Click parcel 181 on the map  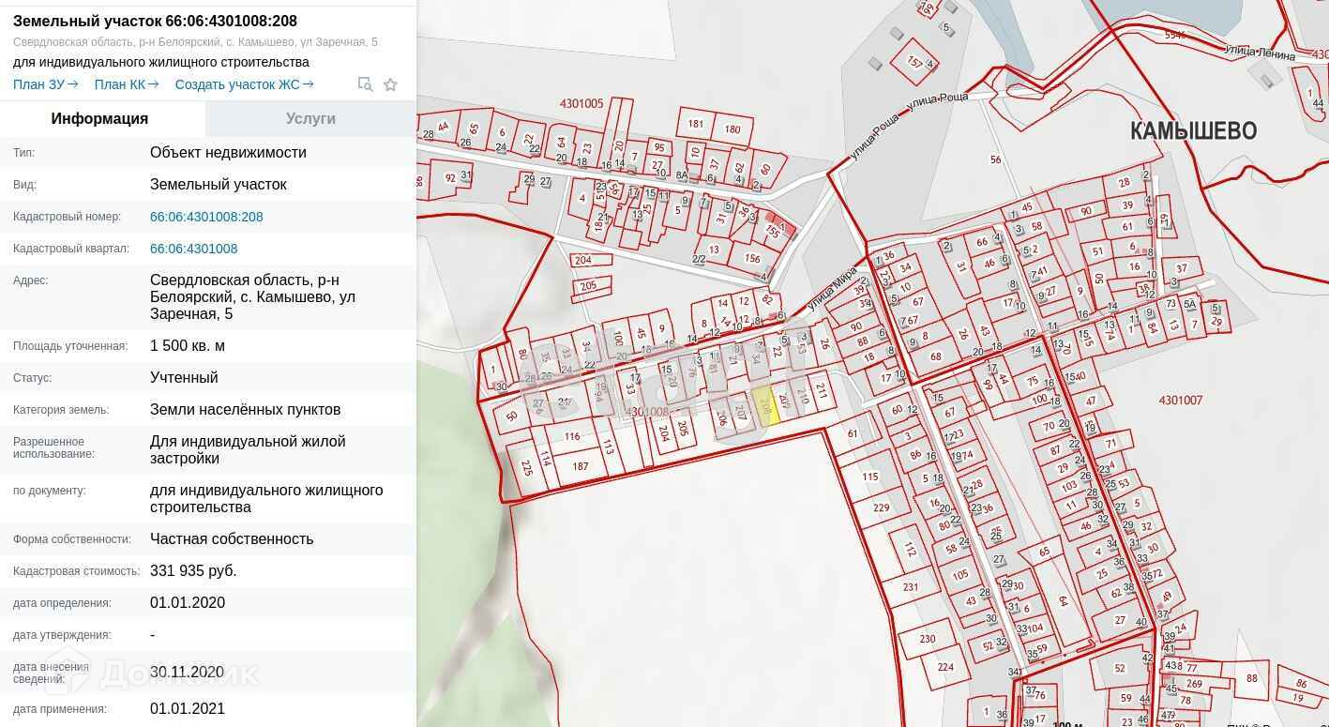[x=695, y=124]
